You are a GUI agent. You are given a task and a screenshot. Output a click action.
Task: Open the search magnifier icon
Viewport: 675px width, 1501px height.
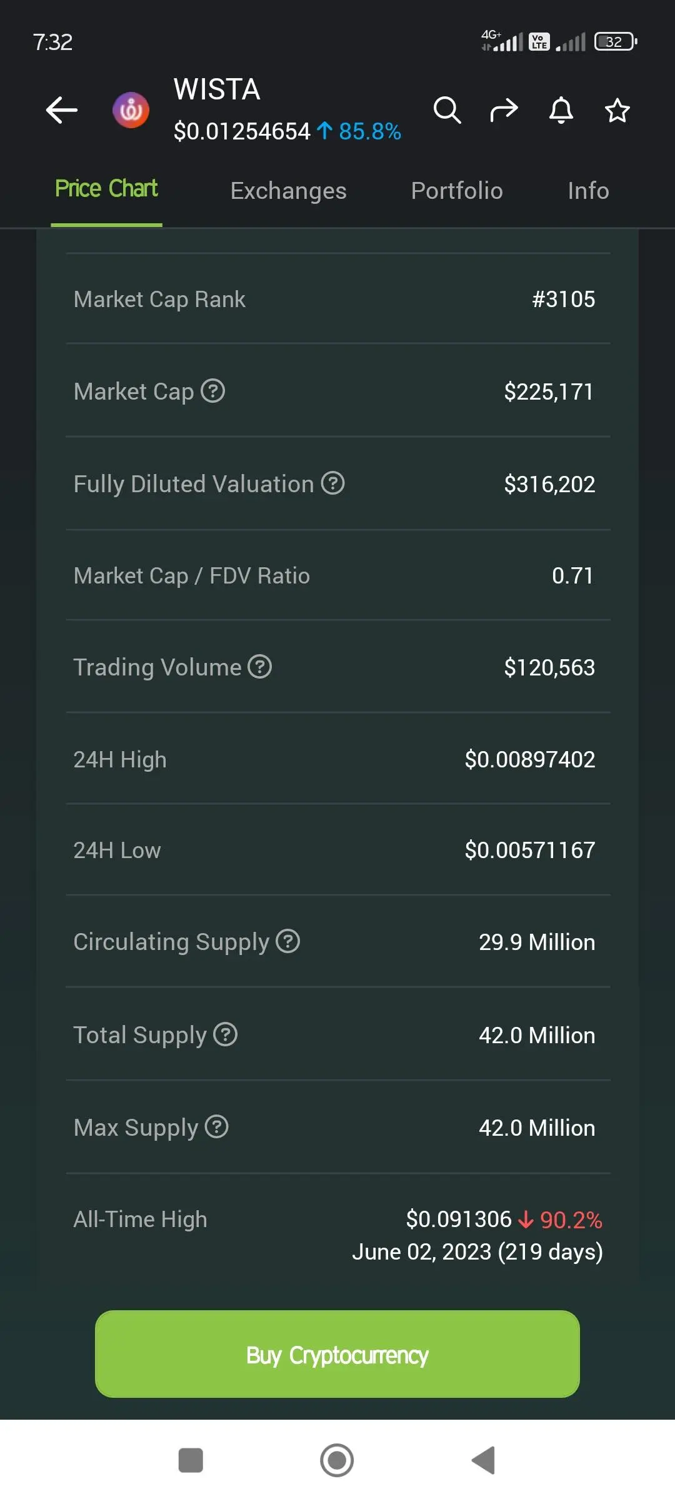(447, 110)
